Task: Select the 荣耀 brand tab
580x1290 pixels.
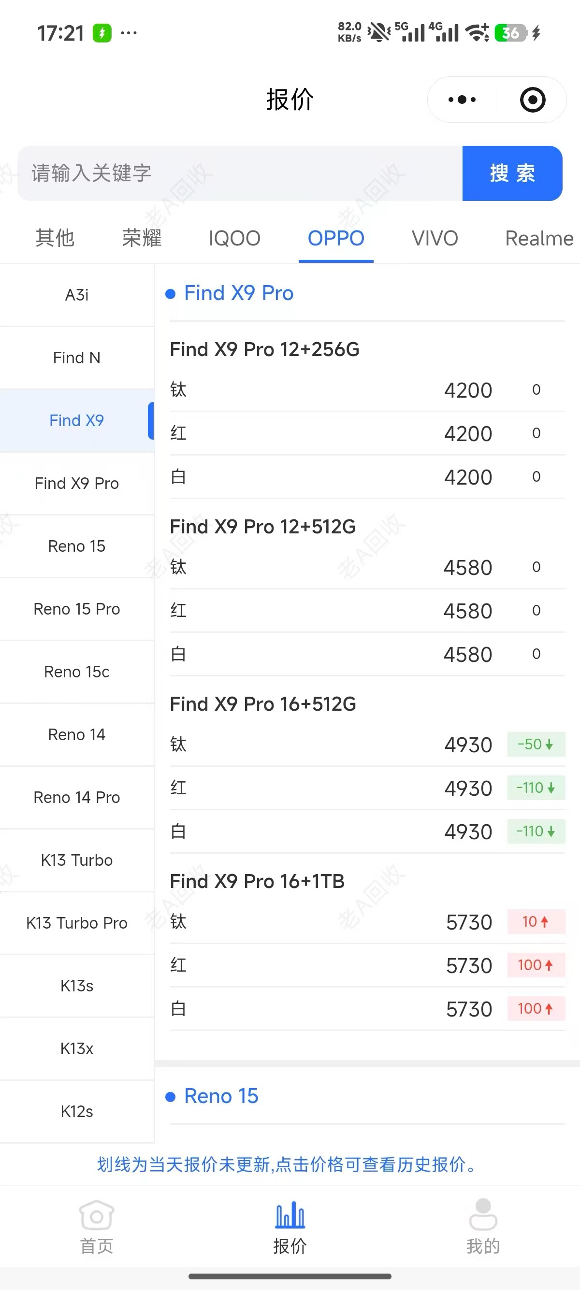Action: pos(142,238)
